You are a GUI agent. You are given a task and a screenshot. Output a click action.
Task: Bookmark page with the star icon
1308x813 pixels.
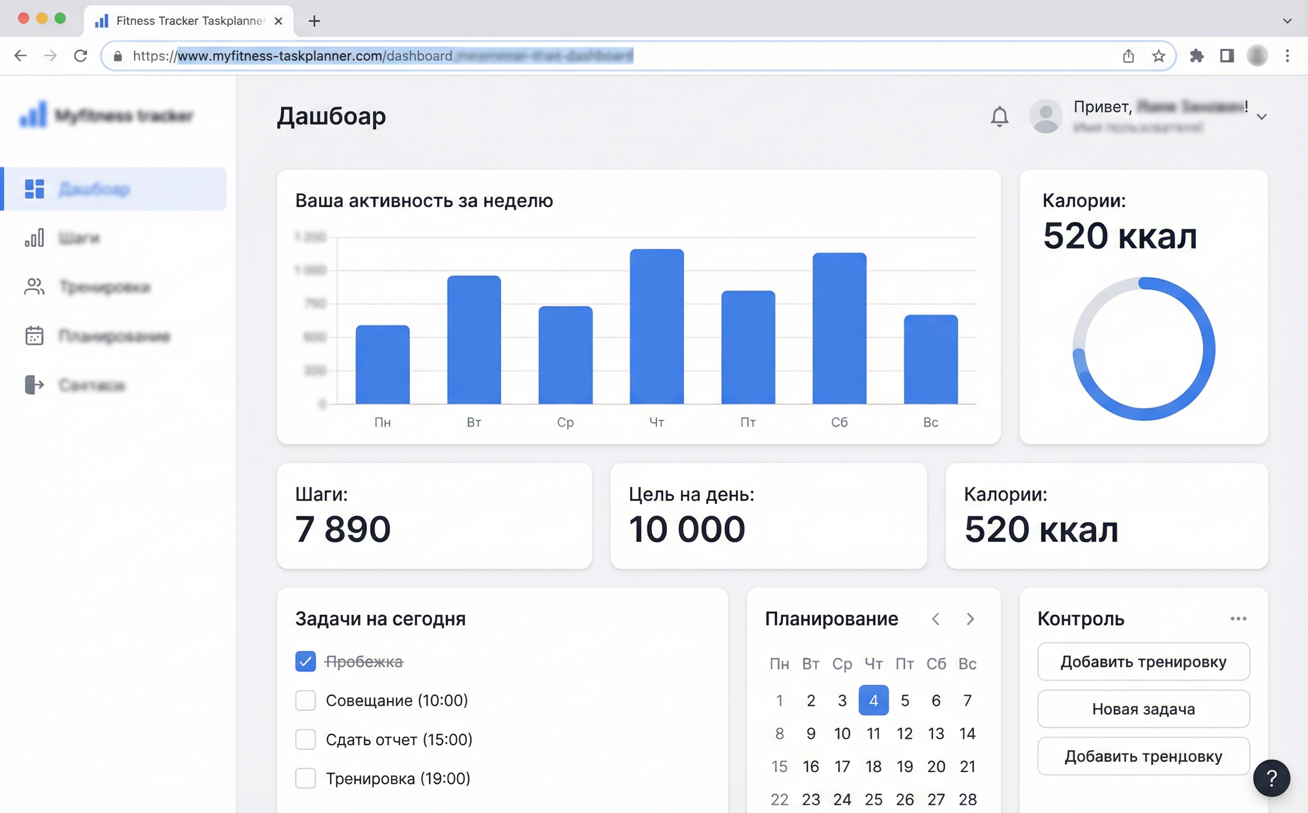[x=1158, y=56]
